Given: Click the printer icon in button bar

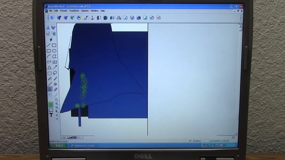Looking at the screenshot, I should (x=119, y=18).
